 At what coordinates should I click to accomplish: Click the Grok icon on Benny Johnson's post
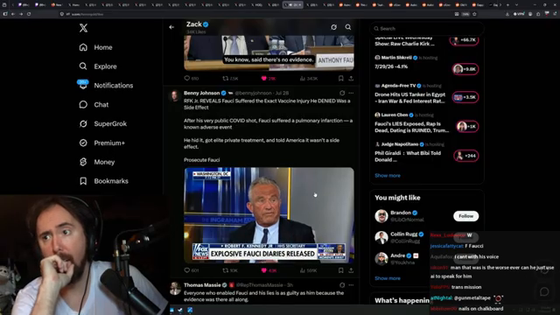coord(342,93)
